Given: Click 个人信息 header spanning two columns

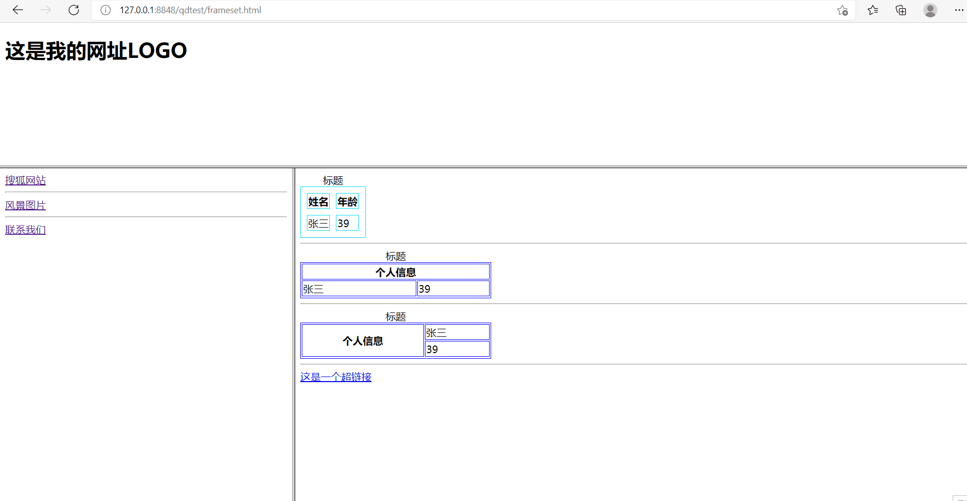Looking at the screenshot, I should click(x=395, y=272).
